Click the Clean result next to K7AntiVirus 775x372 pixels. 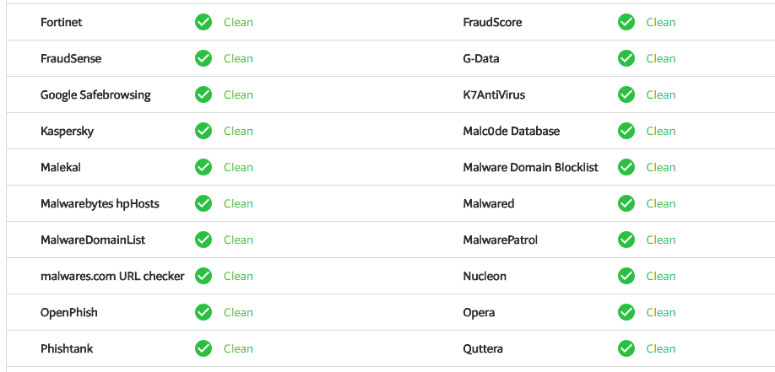[661, 94]
